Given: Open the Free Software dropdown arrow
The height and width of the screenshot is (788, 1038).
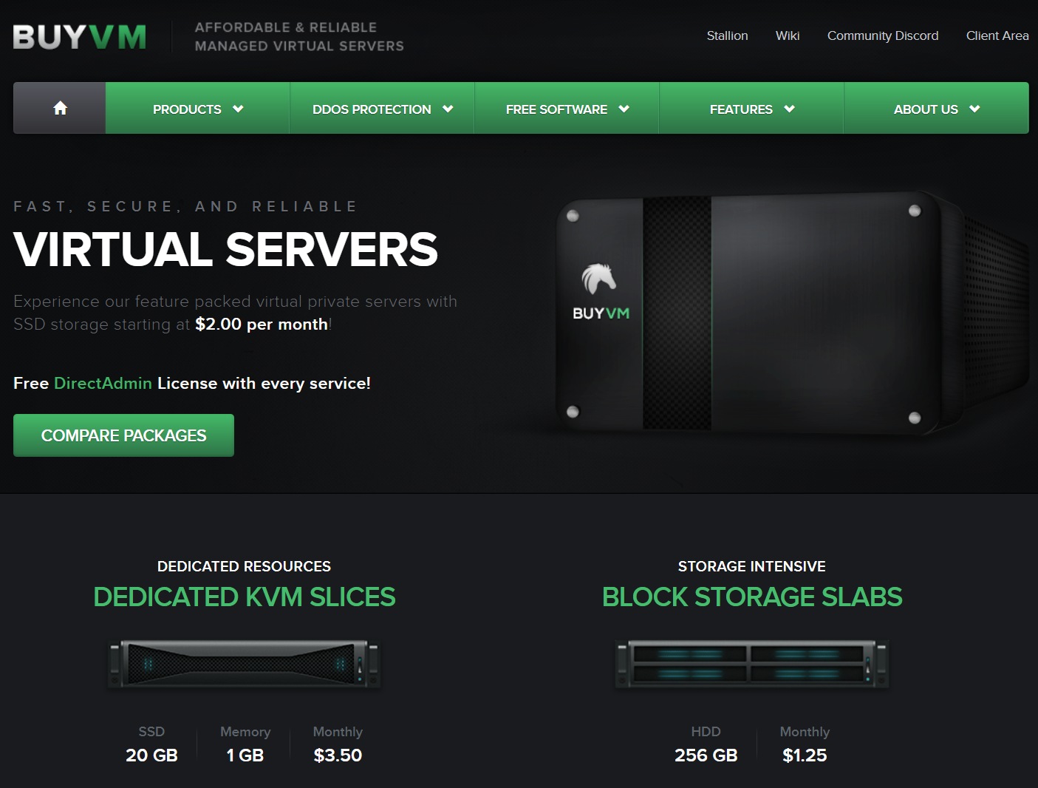Looking at the screenshot, I should tap(624, 109).
